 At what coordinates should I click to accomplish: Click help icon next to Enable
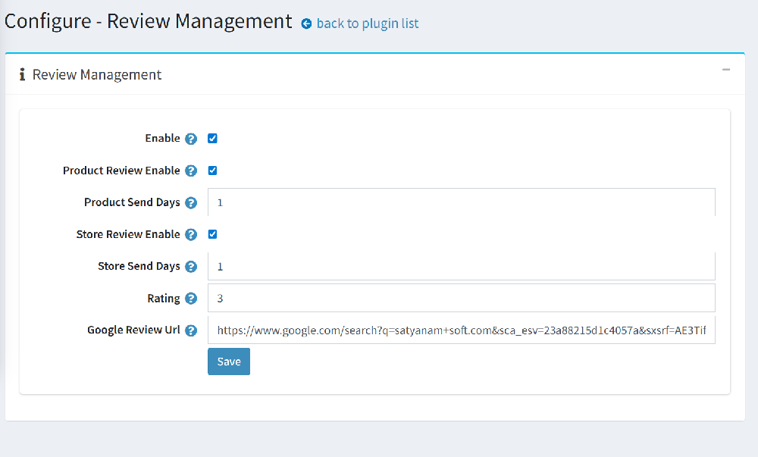pyautogui.click(x=191, y=139)
